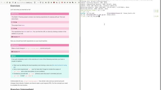Click 'cd ~/.ssh' command line in terminal
161x90 pixels.
click(101, 10)
